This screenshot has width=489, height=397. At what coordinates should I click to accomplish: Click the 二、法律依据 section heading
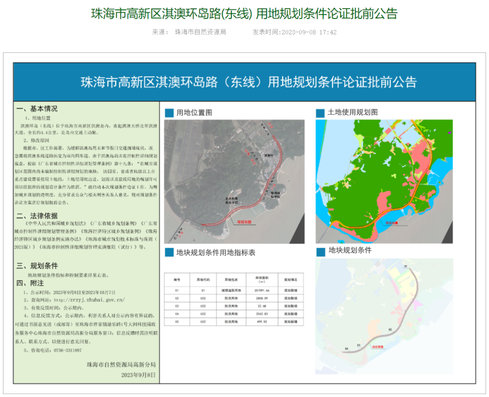pyautogui.click(x=37, y=215)
